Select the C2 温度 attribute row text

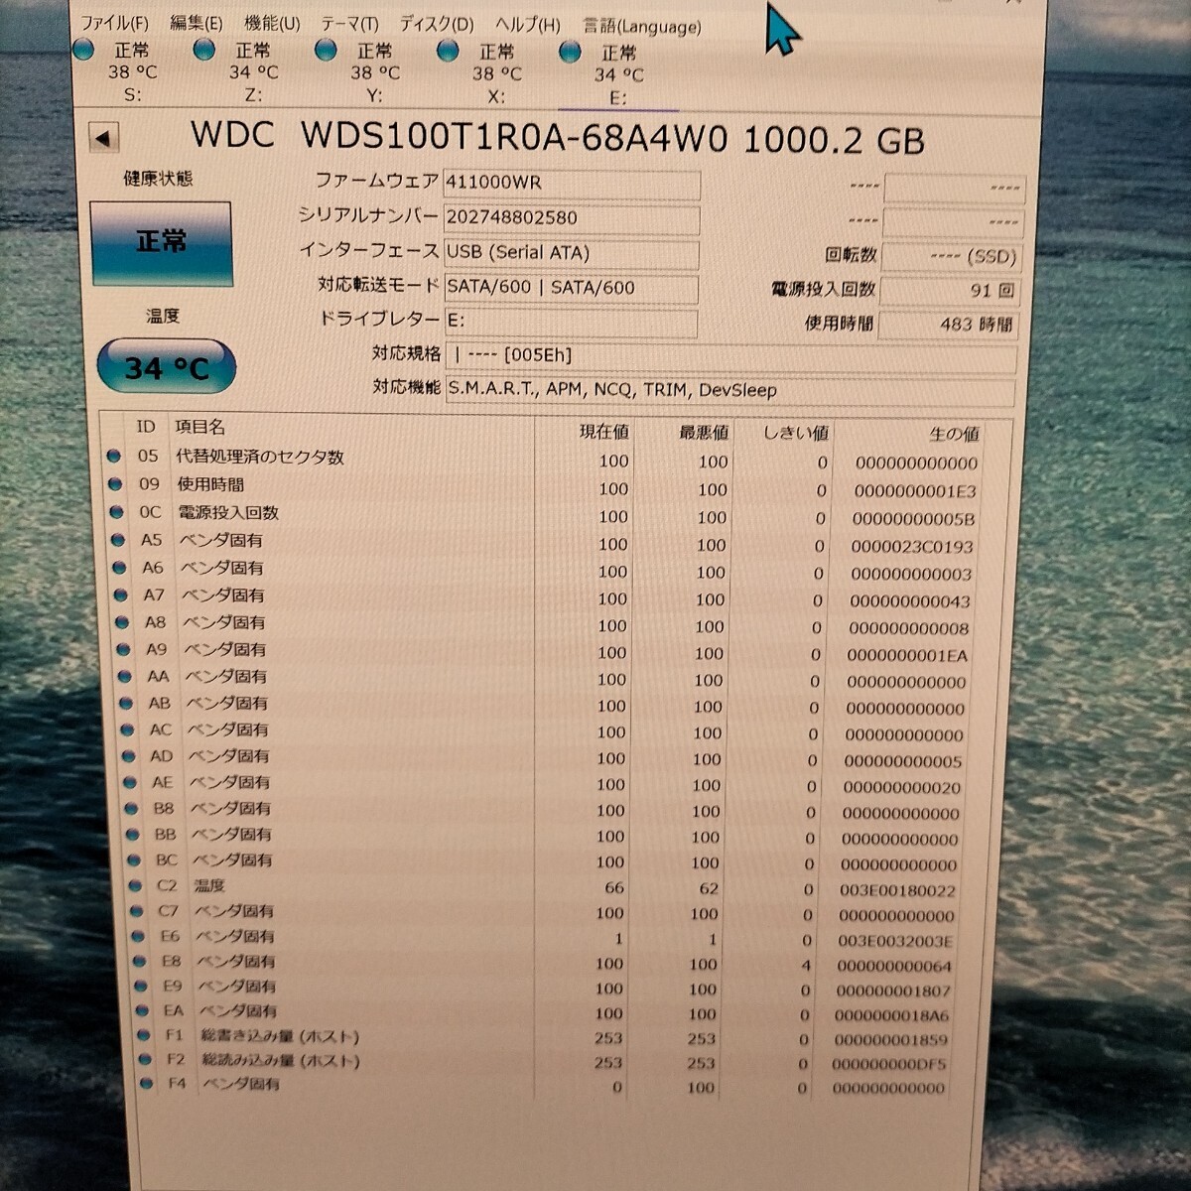(x=209, y=885)
